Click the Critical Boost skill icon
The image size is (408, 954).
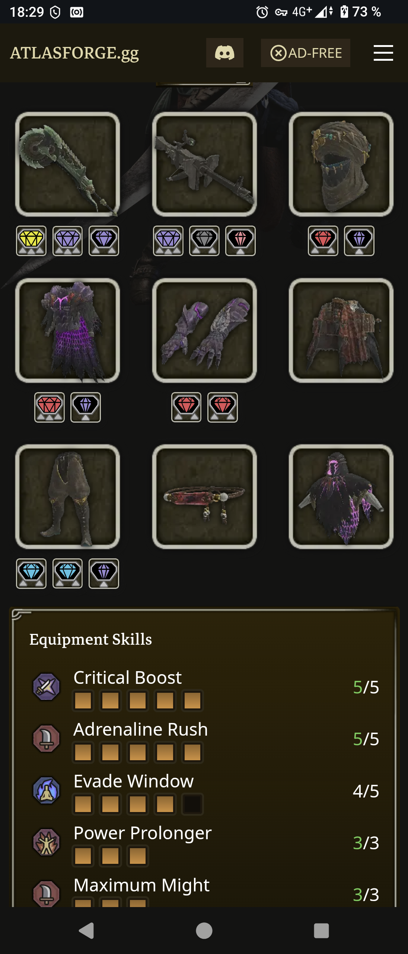pos(47,687)
